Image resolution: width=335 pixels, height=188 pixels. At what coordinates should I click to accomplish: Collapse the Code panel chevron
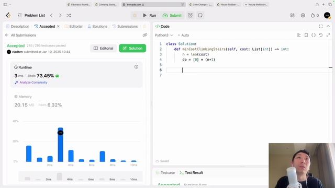click(328, 26)
